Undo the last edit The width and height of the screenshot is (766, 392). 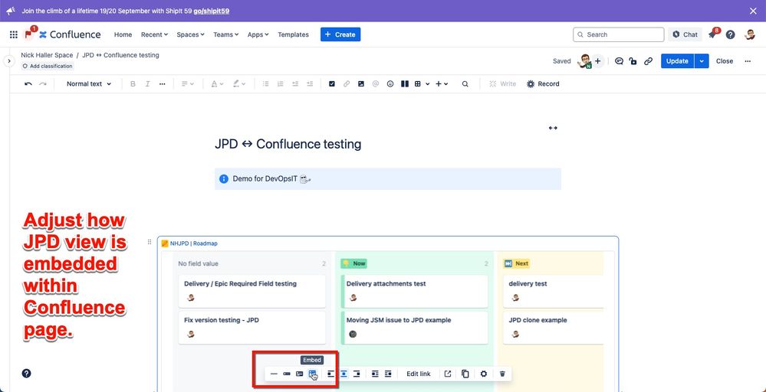[x=28, y=84]
